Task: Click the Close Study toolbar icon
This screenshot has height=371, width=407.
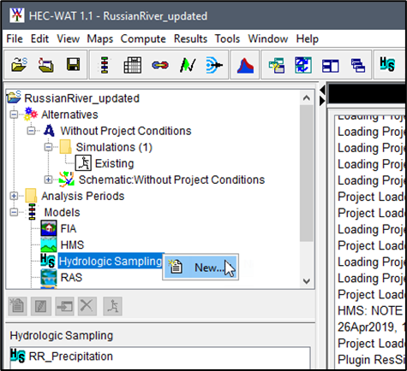Action: pyautogui.click(x=46, y=65)
